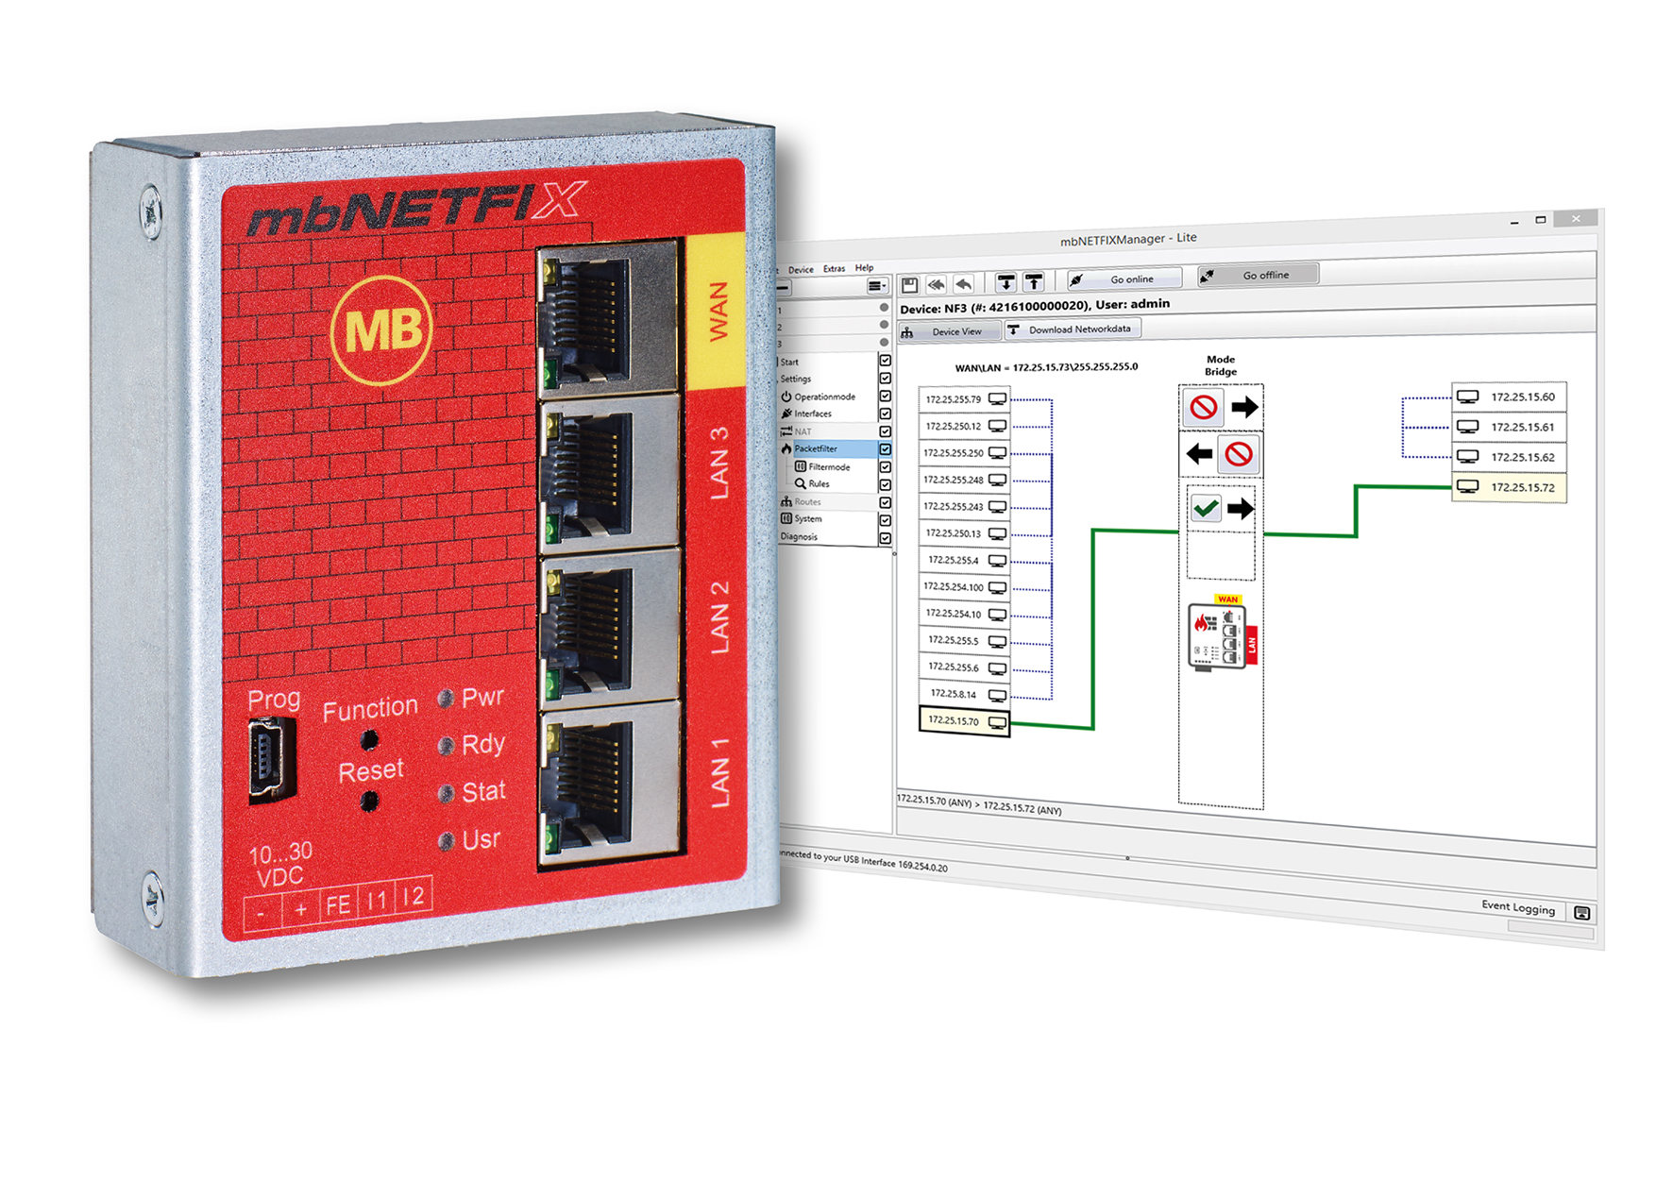Toggle the checkbox next to Settings
1673x1182 pixels.
[886, 379]
